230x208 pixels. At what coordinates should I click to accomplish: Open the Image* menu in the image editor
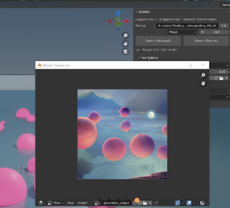pyautogui.click(x=83, y=203)
